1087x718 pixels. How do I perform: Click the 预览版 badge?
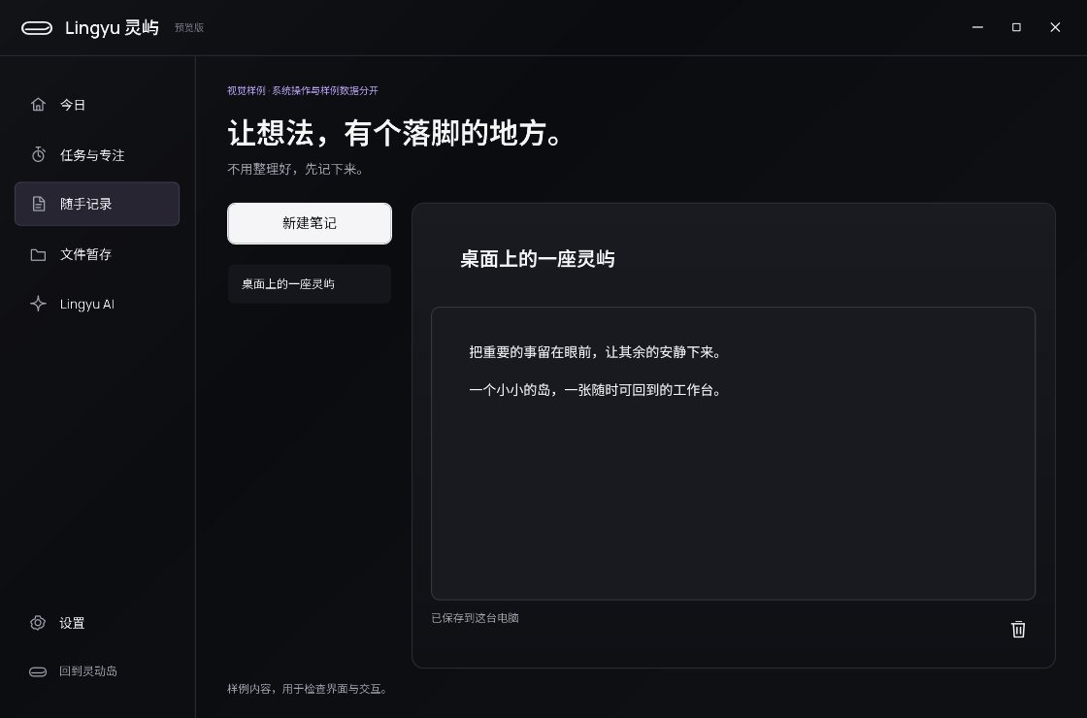pos(189,28)
